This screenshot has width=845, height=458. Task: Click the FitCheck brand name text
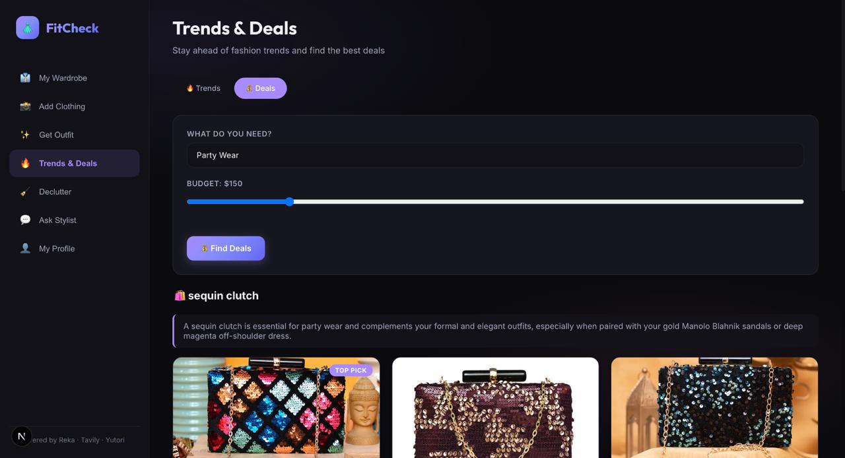click(72, 28)
